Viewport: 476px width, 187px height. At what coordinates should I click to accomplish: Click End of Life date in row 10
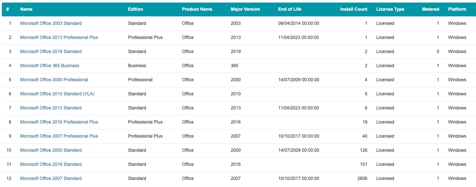click(x=299, y=150)
